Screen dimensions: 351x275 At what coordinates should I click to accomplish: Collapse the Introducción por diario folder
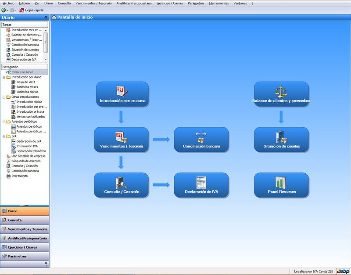click(4, 77)
